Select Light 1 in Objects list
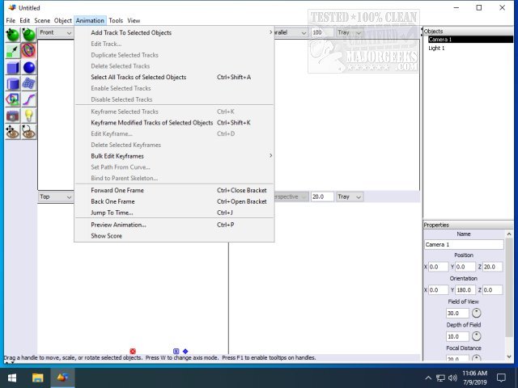 (436, 48)
